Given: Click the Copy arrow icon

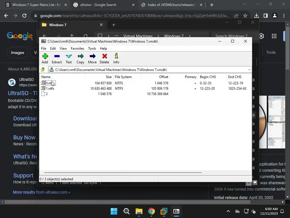Looking at the screenshot, I should [x=80, y=56].
